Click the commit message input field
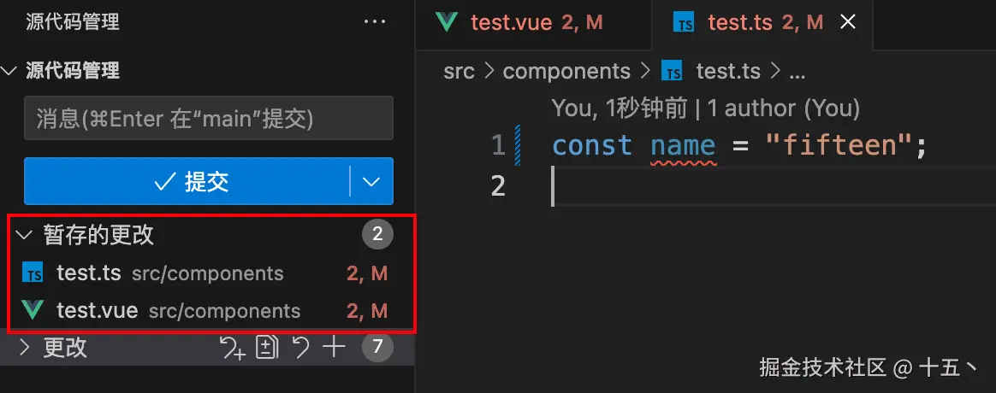 point(208,119)
